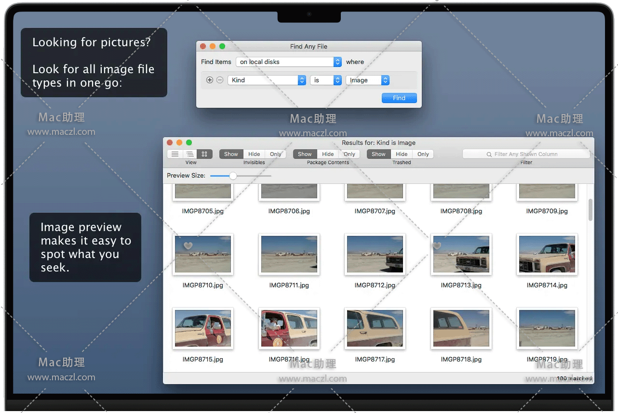
Task: Switch to list view icon
Action: [x=175, y=154]
